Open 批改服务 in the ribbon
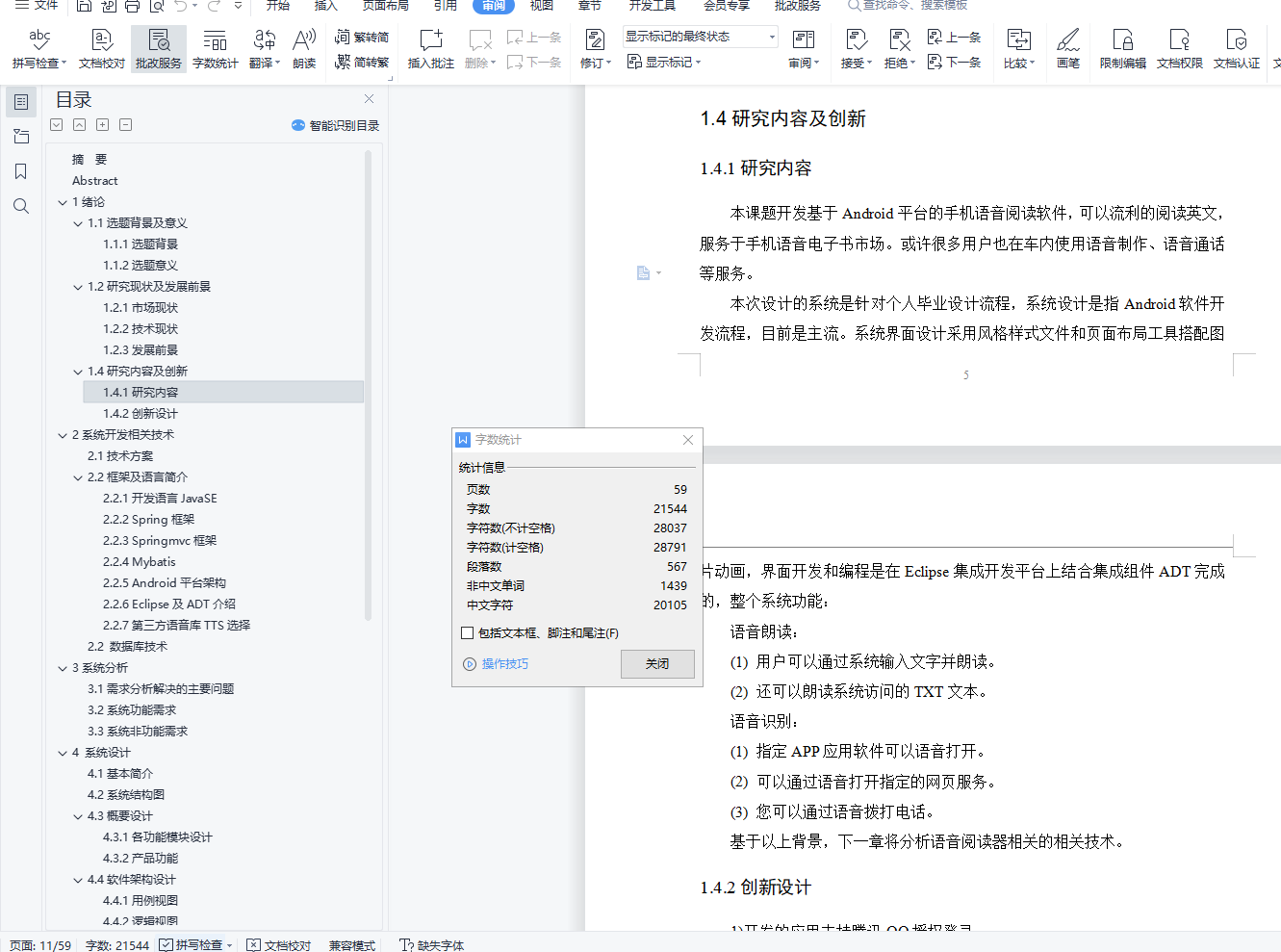This screenshot has height=952, width=1281. click(159, 48)
